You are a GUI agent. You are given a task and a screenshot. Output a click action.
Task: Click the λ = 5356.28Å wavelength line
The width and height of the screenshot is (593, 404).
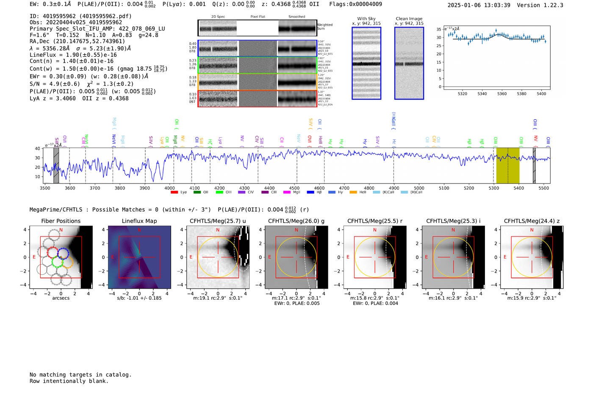coord(80,48)
